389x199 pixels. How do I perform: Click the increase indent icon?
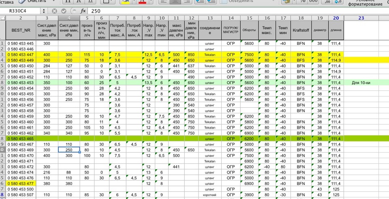211,2
